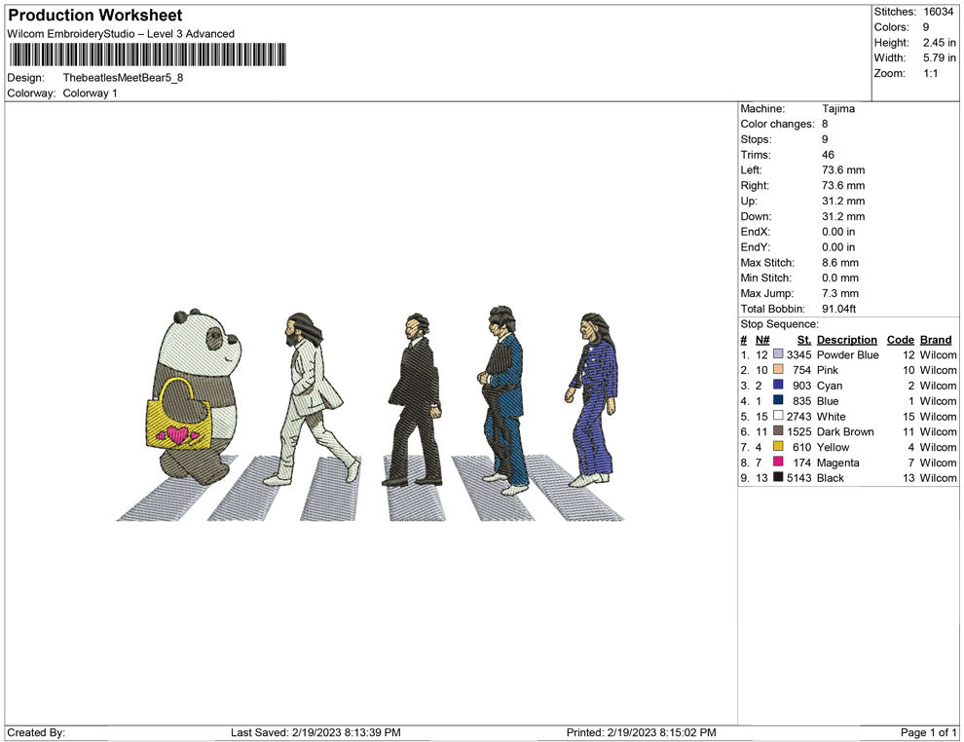Click the Production Worksheet title
The height and width of the screenshot is (742, 964).
pos(95,16)
